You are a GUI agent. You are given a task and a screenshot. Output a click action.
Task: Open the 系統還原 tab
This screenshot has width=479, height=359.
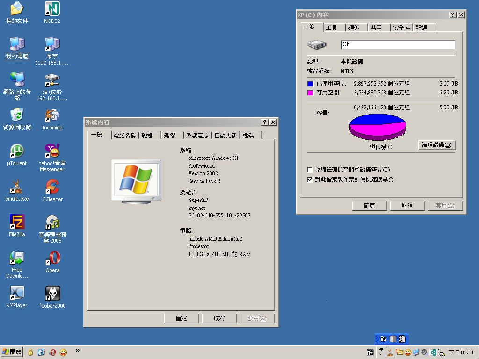coord(198,135)
